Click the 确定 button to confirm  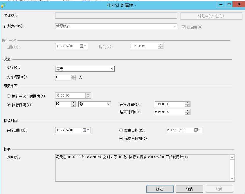click(160, 189)
